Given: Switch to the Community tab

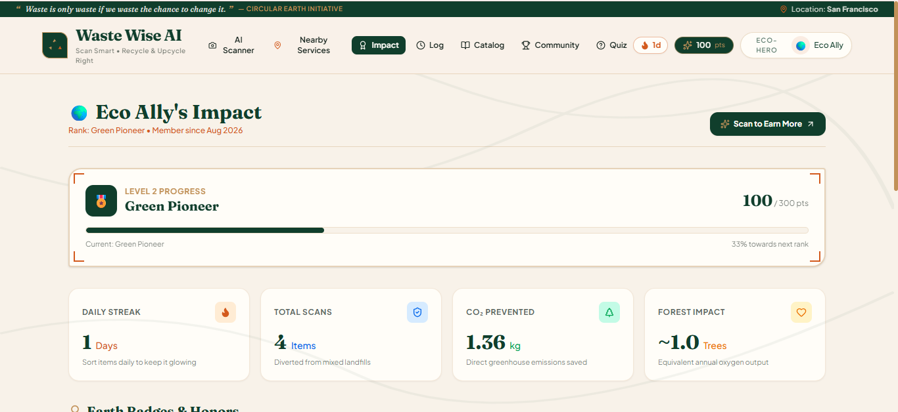Looking at the screenshot, I should (x=550, y=45).
